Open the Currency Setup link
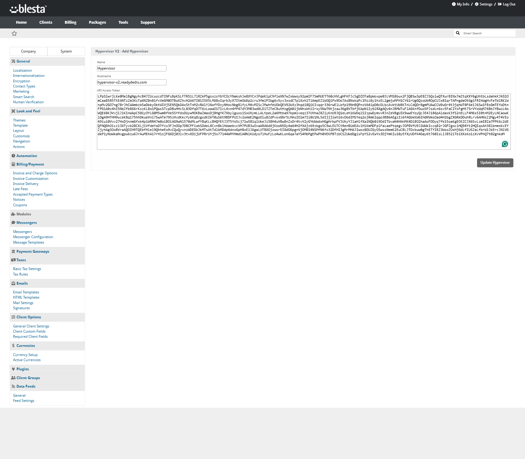This screenshot has width=525, height=459. point(25,355)
